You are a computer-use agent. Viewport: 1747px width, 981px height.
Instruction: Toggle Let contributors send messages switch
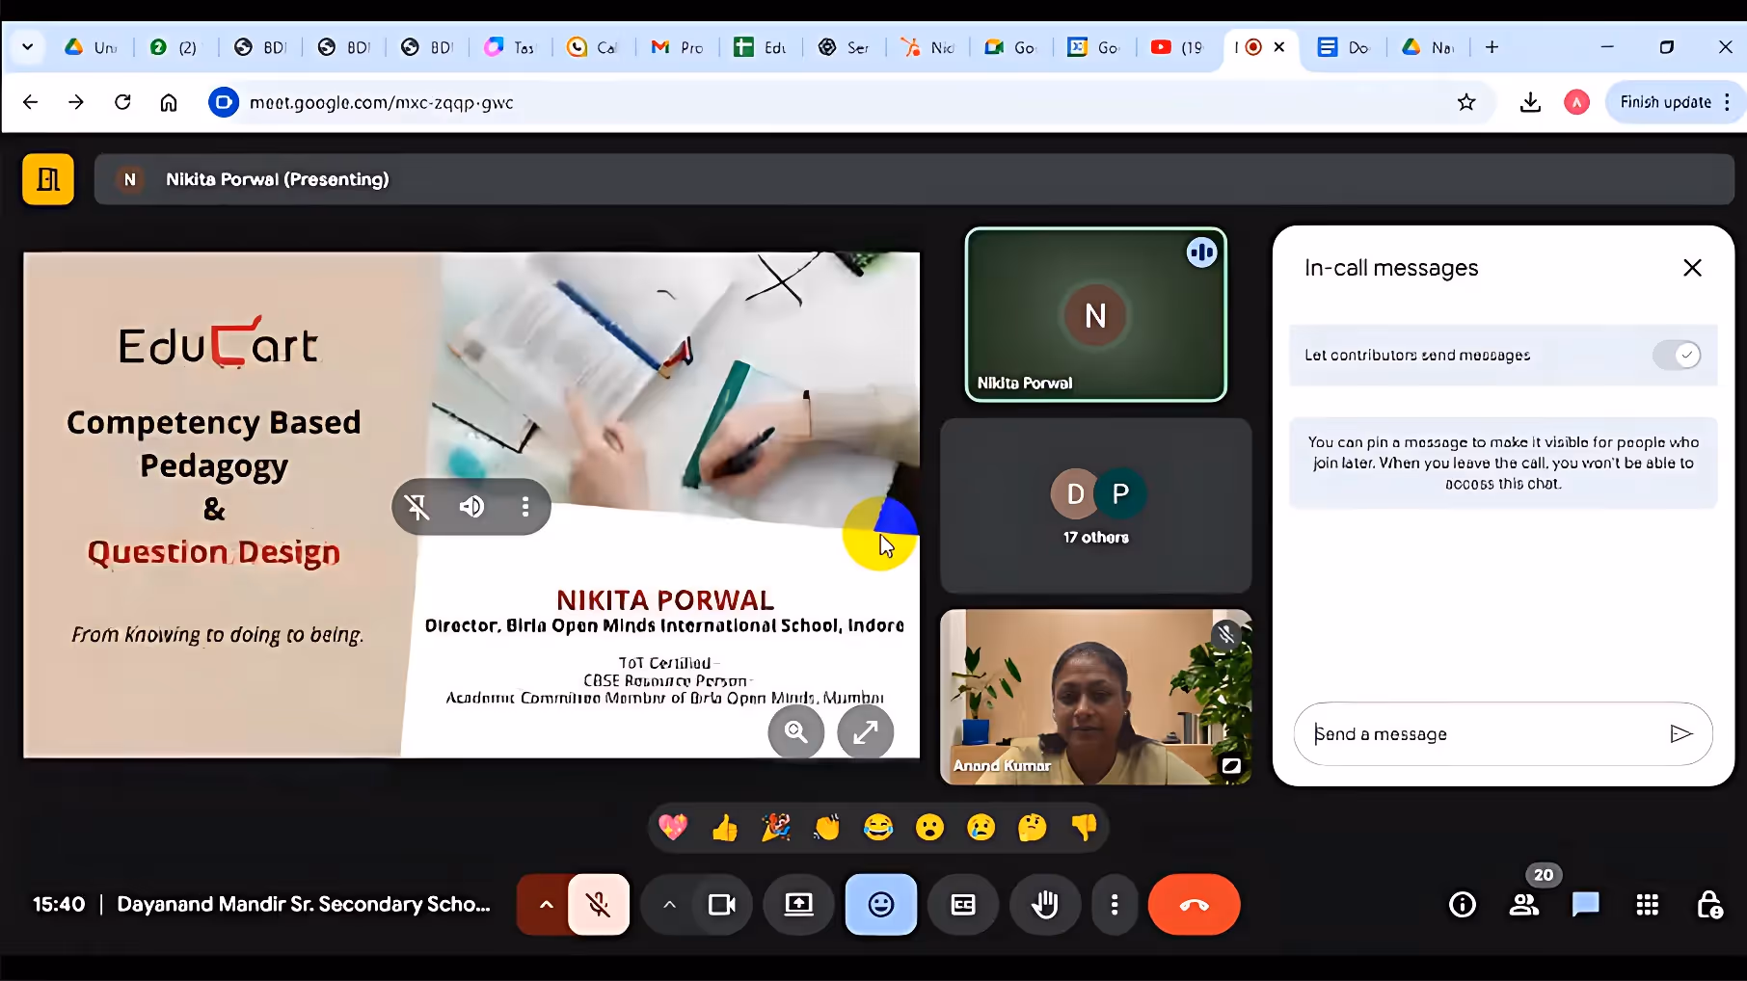coord(1677,355)
